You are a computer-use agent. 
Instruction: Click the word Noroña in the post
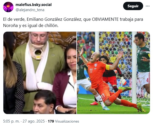pos(10,25)
